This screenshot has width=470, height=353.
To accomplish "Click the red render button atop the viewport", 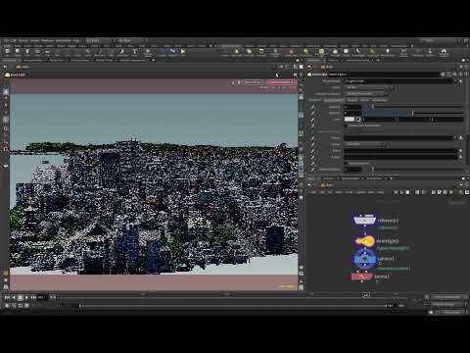I will [280, 82].
